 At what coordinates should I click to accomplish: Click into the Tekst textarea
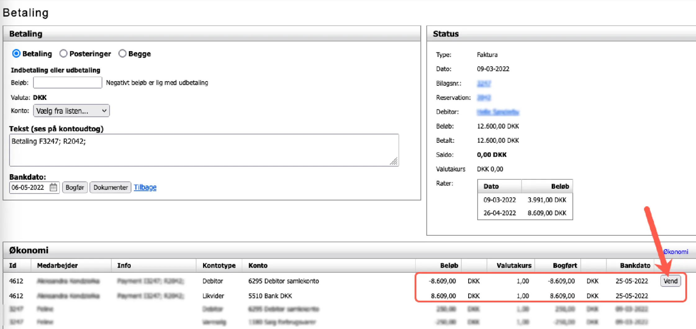click(x=204, y=150)
